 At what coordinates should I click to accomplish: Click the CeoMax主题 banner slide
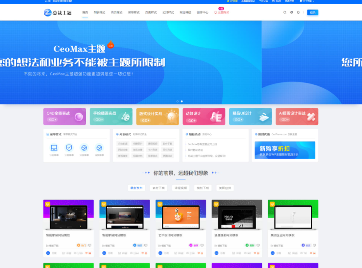coord(131,62)
